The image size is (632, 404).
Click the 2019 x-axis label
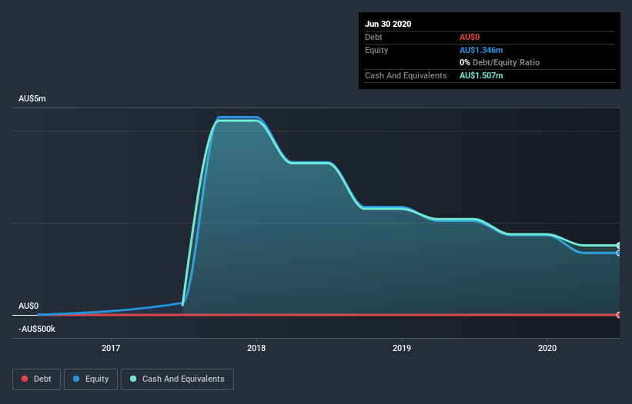(402, 348)
